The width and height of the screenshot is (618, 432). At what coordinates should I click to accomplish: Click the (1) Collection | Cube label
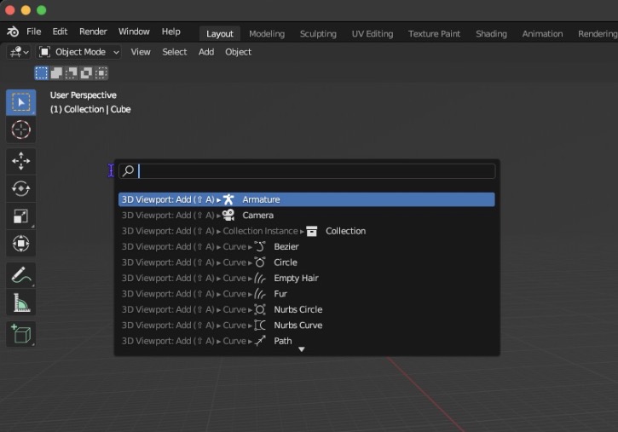[x=90, y=109]
